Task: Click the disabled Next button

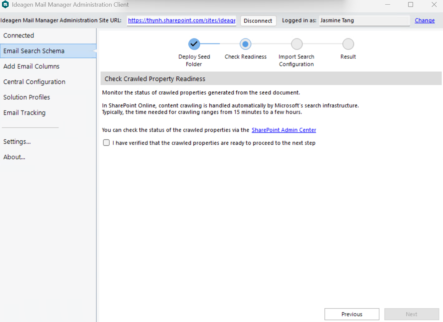Action: pos(412,314)
